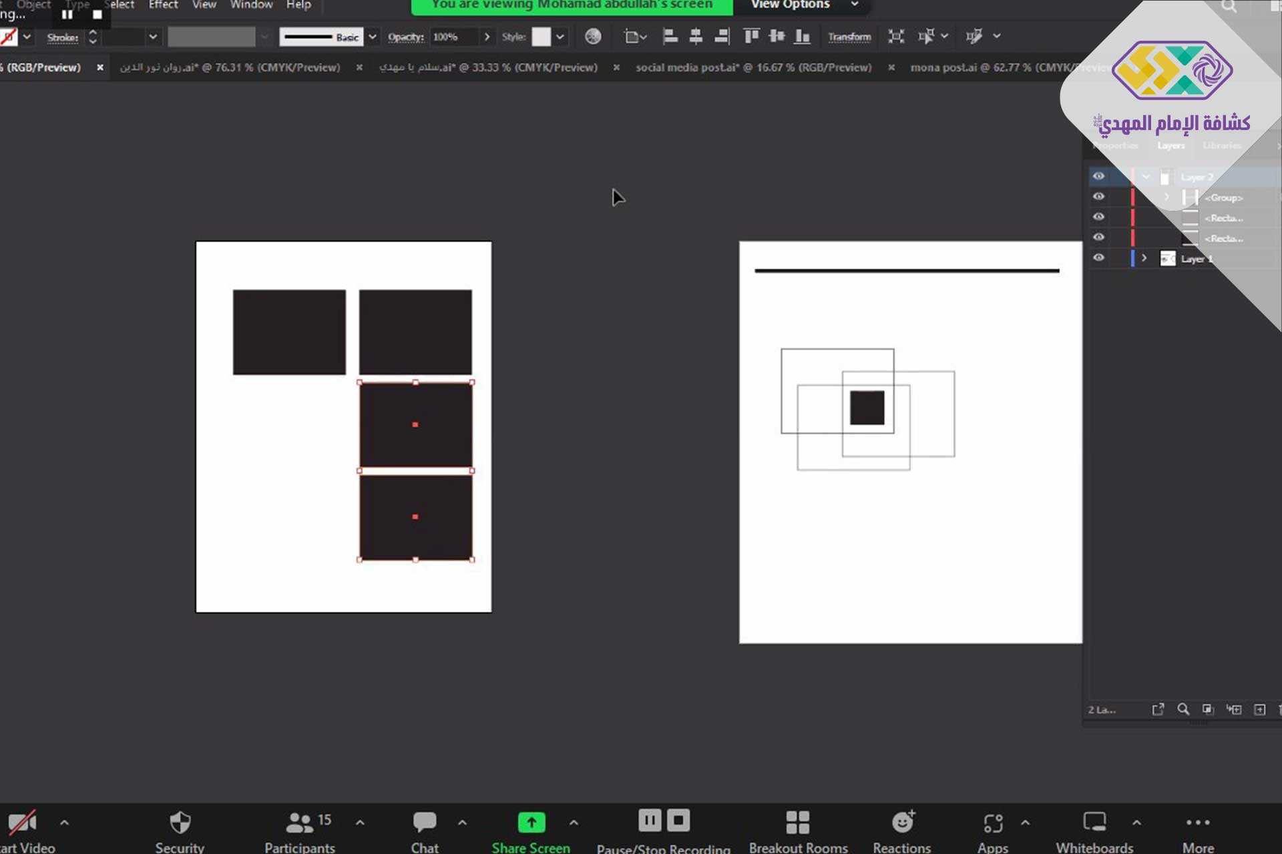Toggle visibility of the Group sublayer
The width and height of the screenshot is (1282, 854).
1098,197
